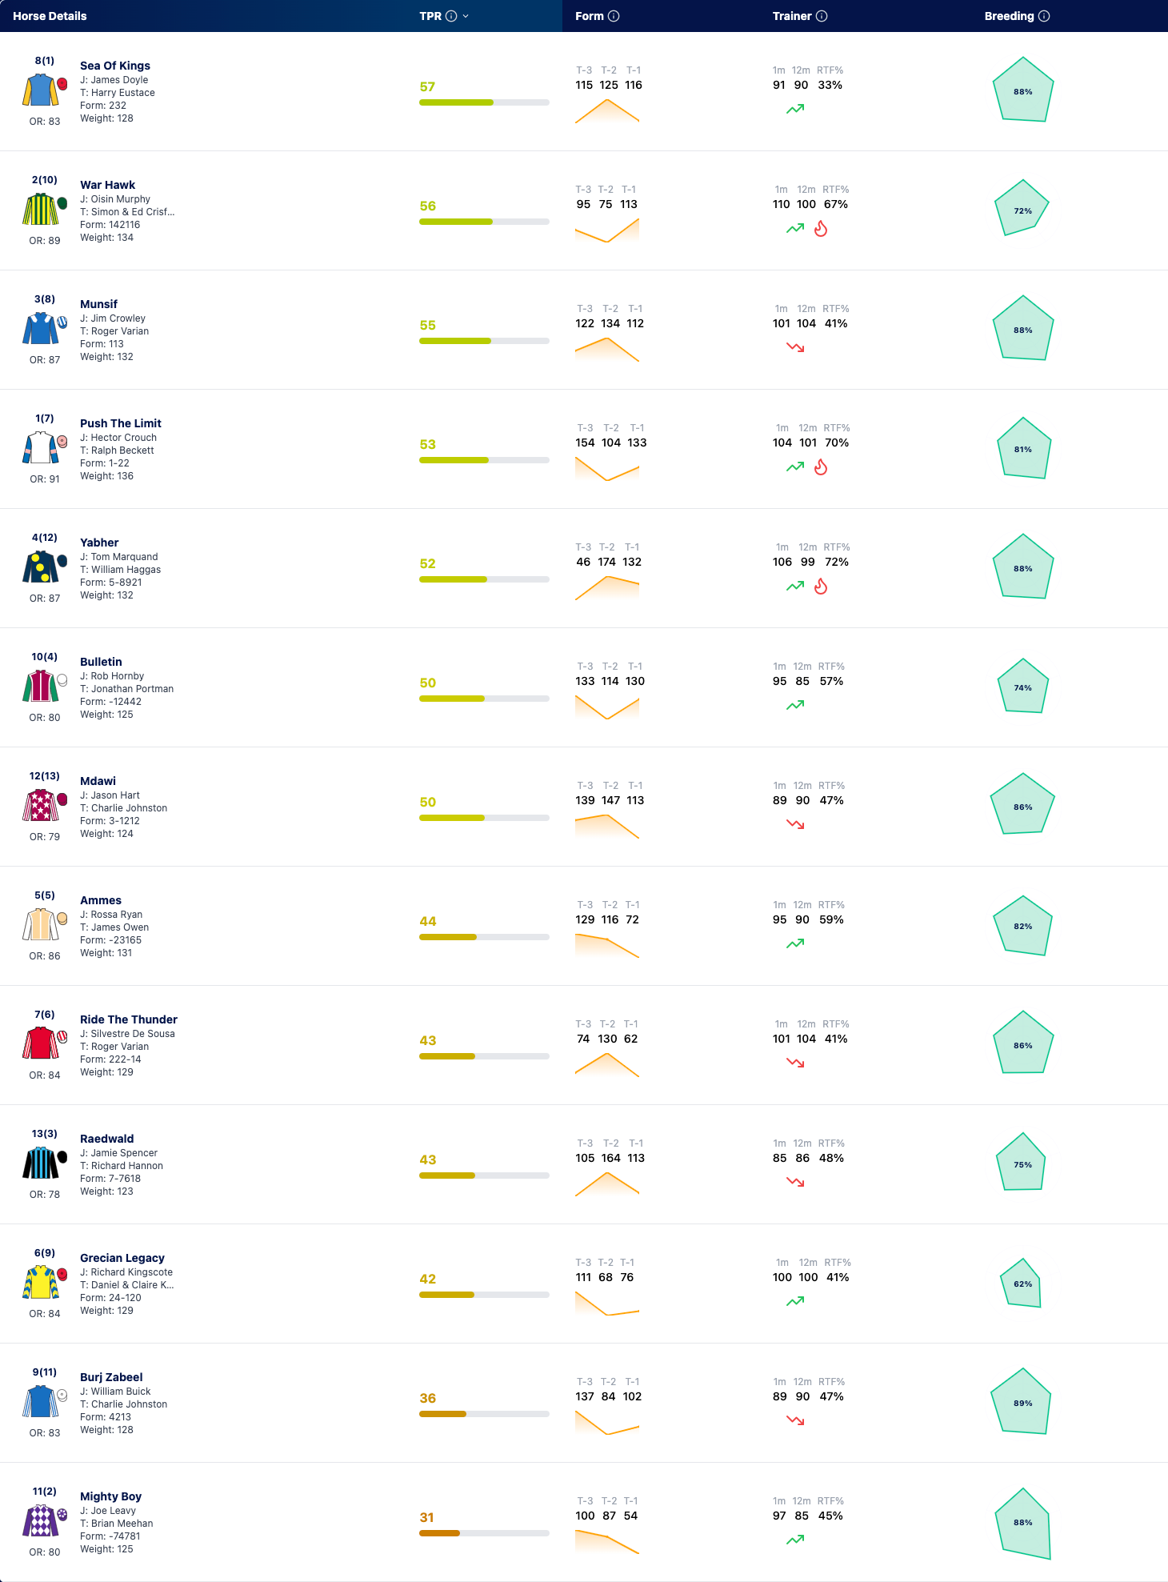Click Burj Zabeel's 89% breeding chart
Screen dimensions: 1168x1582
coord(1023,1401)
